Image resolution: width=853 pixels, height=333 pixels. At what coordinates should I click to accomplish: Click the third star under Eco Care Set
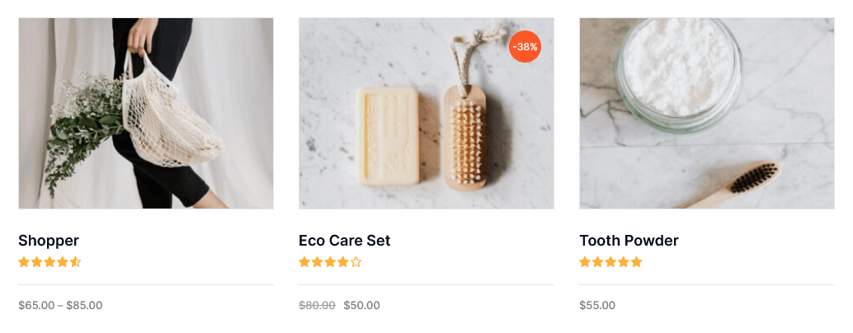(x=330, y=262)
